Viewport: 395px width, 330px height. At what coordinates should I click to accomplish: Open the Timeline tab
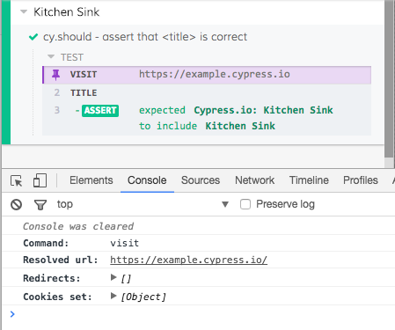[309, 180]
